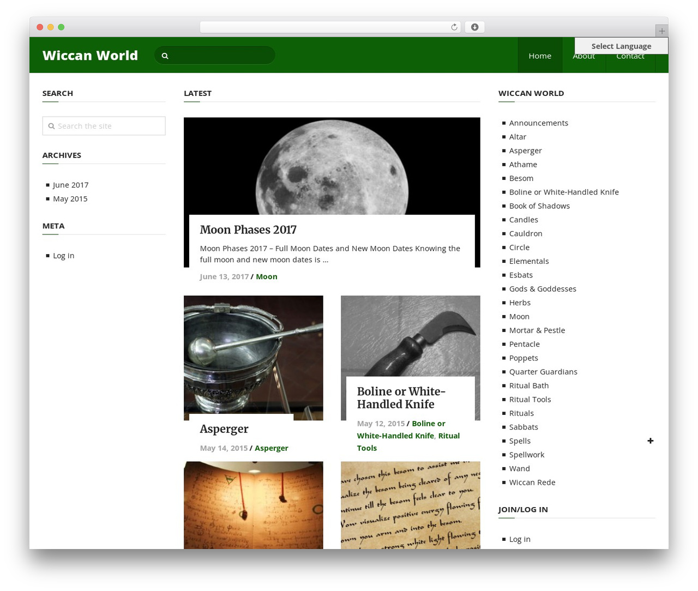Open the May 2015 archive
The image size is (698, 591).
(x=70, y=198)
